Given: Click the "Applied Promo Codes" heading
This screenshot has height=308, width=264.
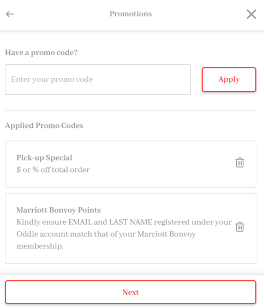Looking at the screenshot, I should click(44, 126).
